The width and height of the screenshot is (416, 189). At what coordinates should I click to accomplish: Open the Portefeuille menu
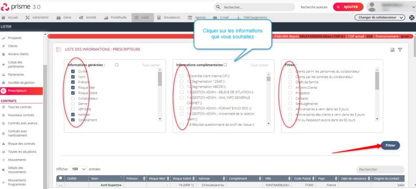point(115,17)
